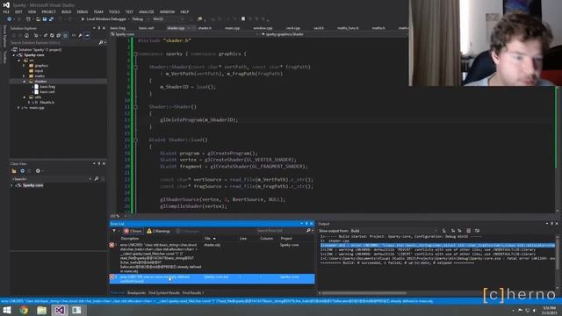Viewport: 562px width, 316px height.
Task: Open the VIEW menu
Action: 32,11
